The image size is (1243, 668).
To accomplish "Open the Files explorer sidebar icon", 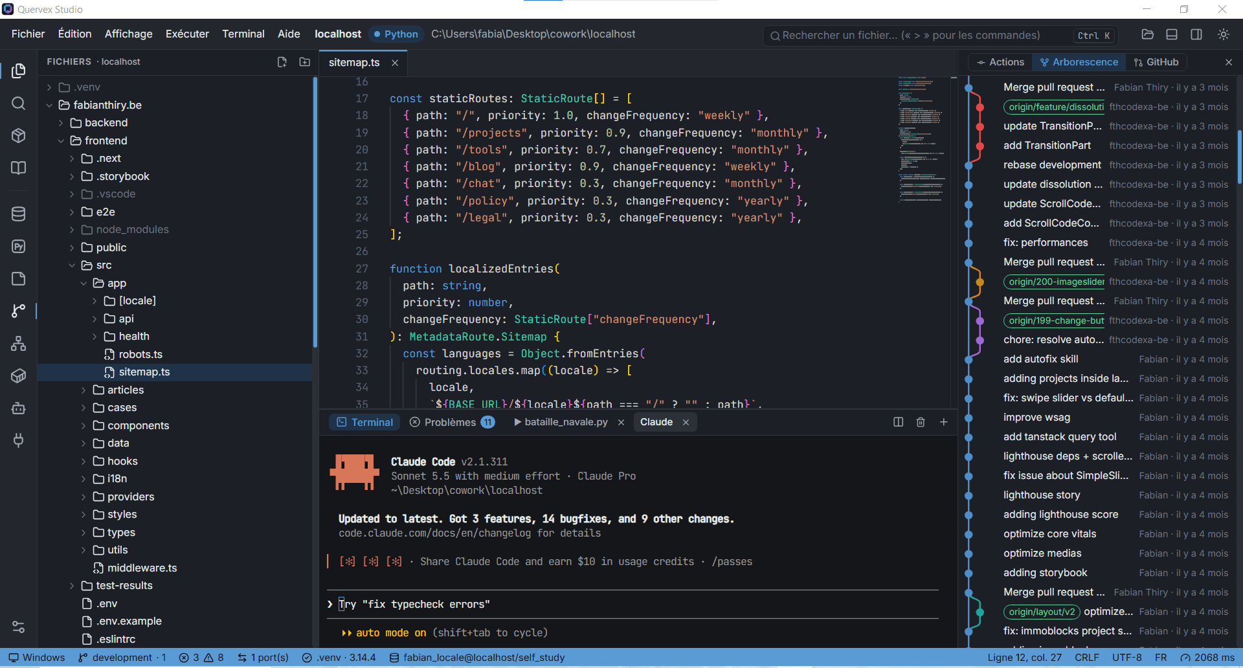I will click(19, 71).
